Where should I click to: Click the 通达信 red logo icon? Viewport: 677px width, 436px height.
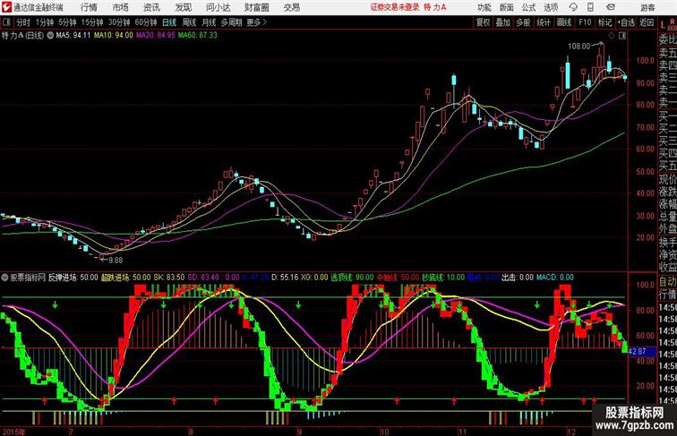pos(6,7)
